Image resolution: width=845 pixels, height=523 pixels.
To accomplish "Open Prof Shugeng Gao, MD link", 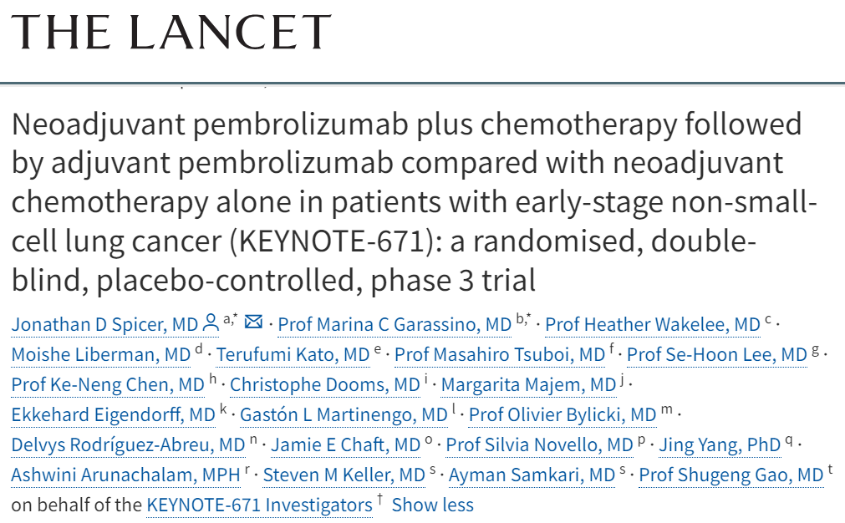I will (x=731, y=475).
